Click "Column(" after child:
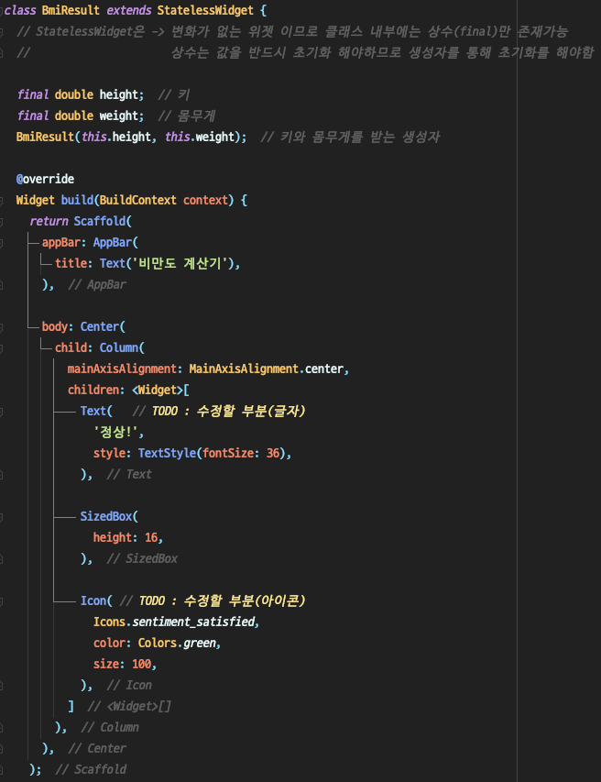The height and width of the screenshot is (782, 601). click(122, 347)
